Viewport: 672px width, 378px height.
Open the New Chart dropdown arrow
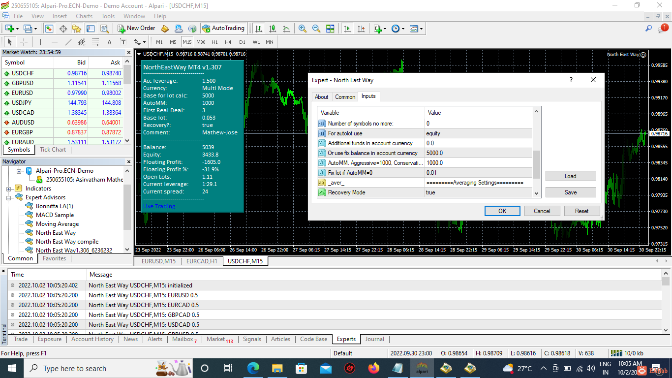pyautogui.click(x=17, y=29)
